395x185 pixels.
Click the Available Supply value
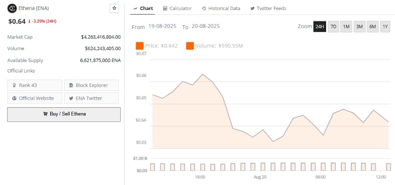tap(100, 60)
